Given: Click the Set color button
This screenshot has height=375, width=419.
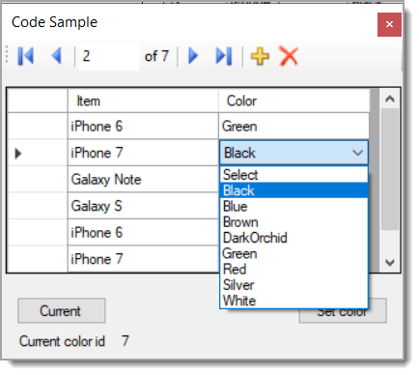Looking at the screenshot, I should coord(343,311).
